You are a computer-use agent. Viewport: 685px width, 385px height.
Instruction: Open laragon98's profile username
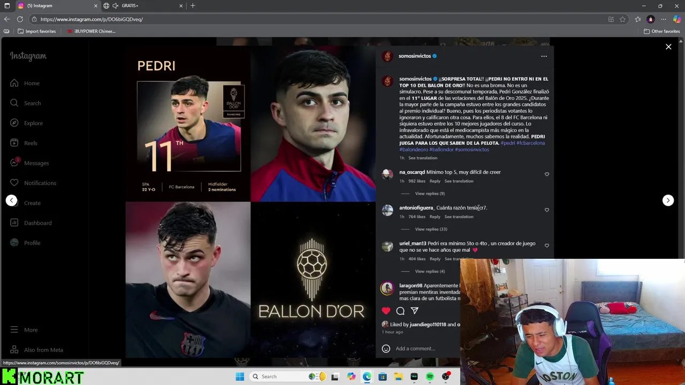pyautogui.click(x=410, y=286)
